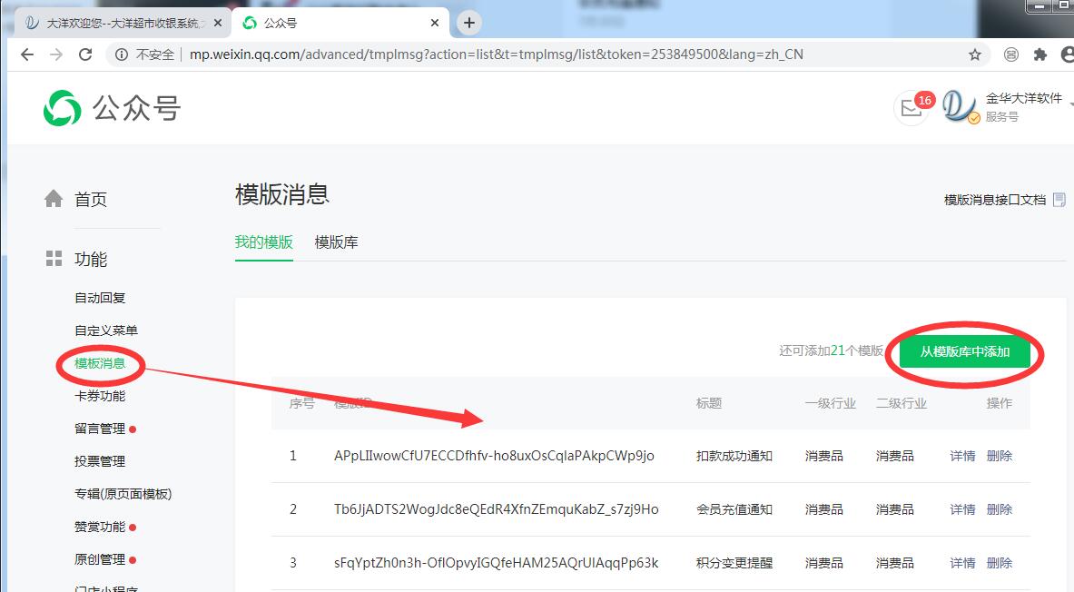This screenshot has width=1074, height=592.
Task: Select the 公众号 browser tab
Action: (340, 23)
